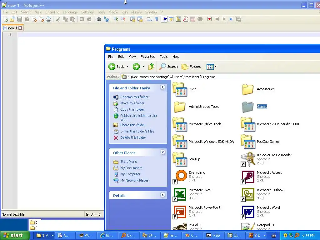Close the new 1 tab in Notepad++
This screenshot has width=320, height=240.
20,28
